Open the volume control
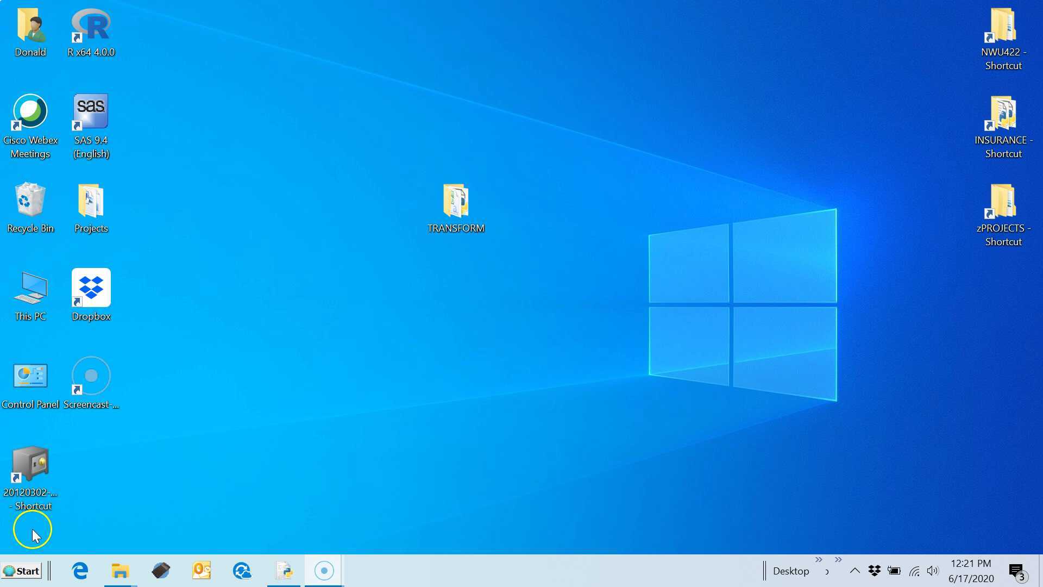The height and width of the screenshot is (587, 1043). (933, 571)
